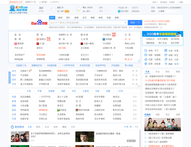Click the 聚划算 red icon
The height and width of the screenshot is (147, 191).
click(16, 44)
